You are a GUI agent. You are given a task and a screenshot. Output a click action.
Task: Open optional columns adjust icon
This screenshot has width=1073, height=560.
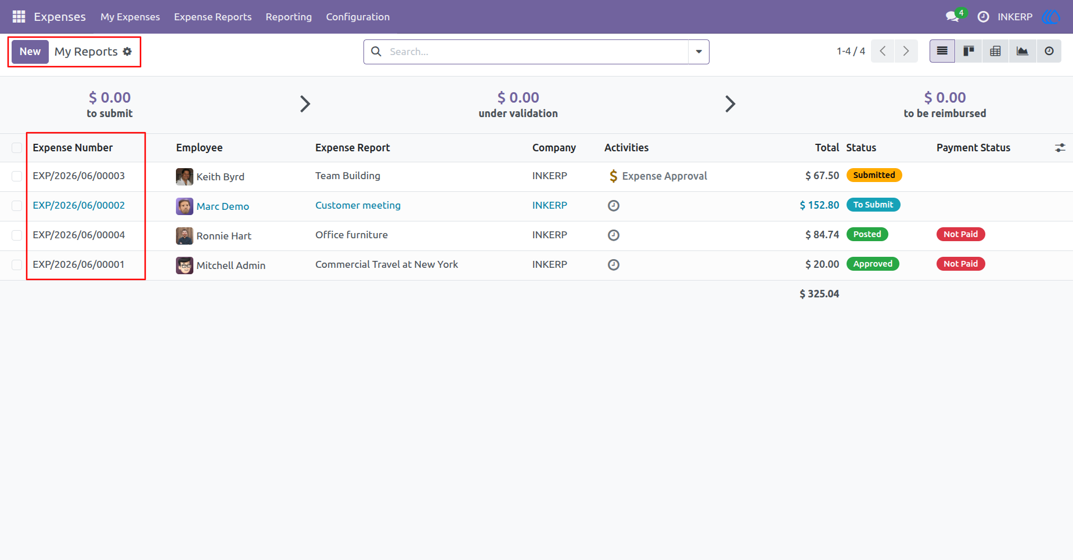click(1060, 148)
